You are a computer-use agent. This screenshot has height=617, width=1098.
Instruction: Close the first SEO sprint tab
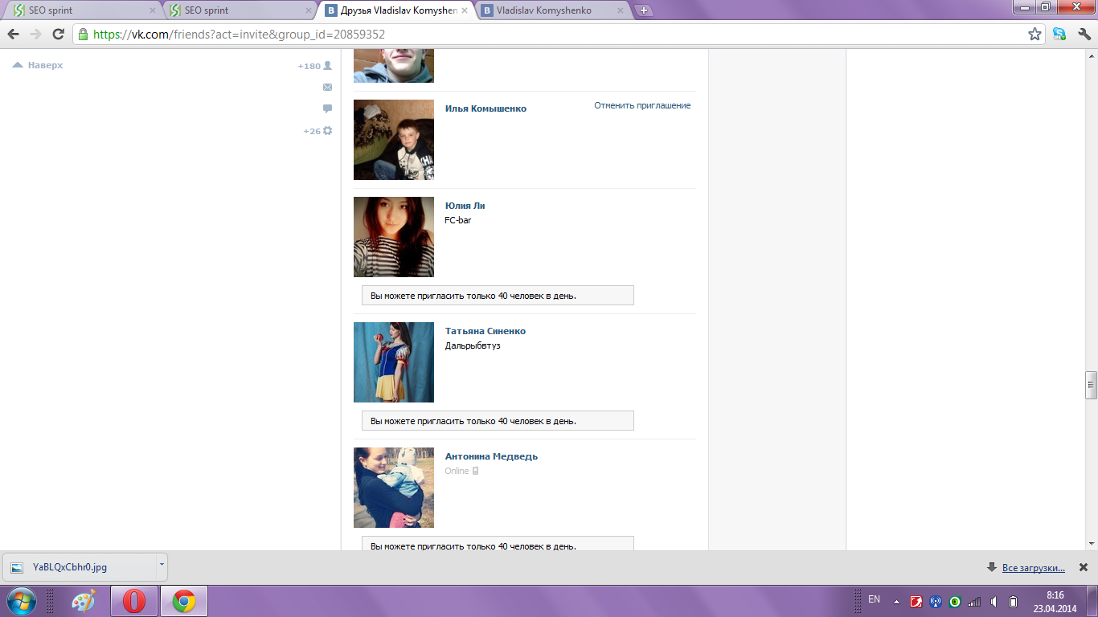coord(153,10)
